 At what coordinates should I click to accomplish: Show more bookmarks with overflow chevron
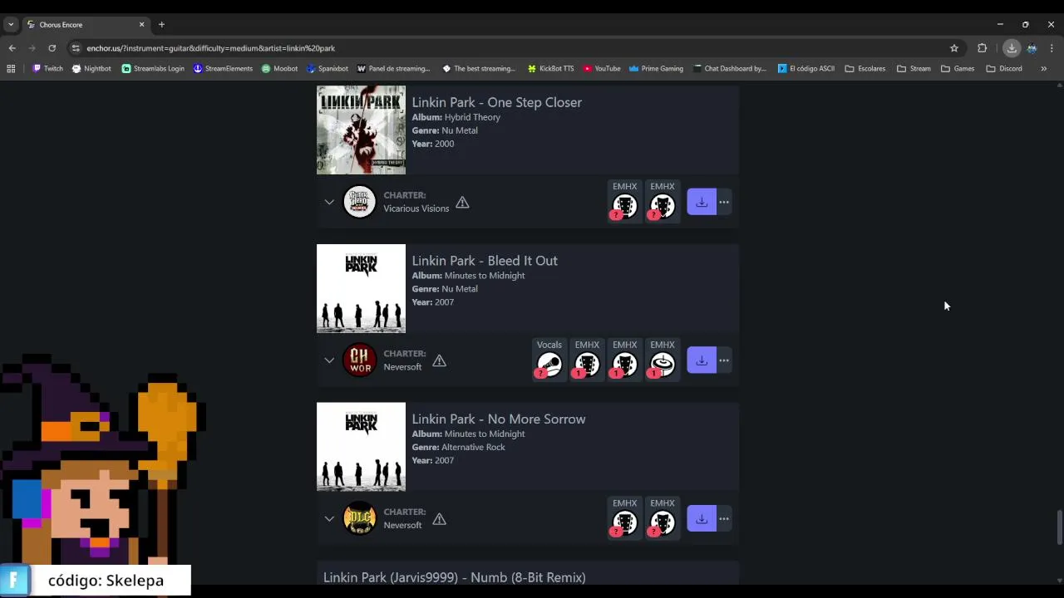[x=1043, y=69]
